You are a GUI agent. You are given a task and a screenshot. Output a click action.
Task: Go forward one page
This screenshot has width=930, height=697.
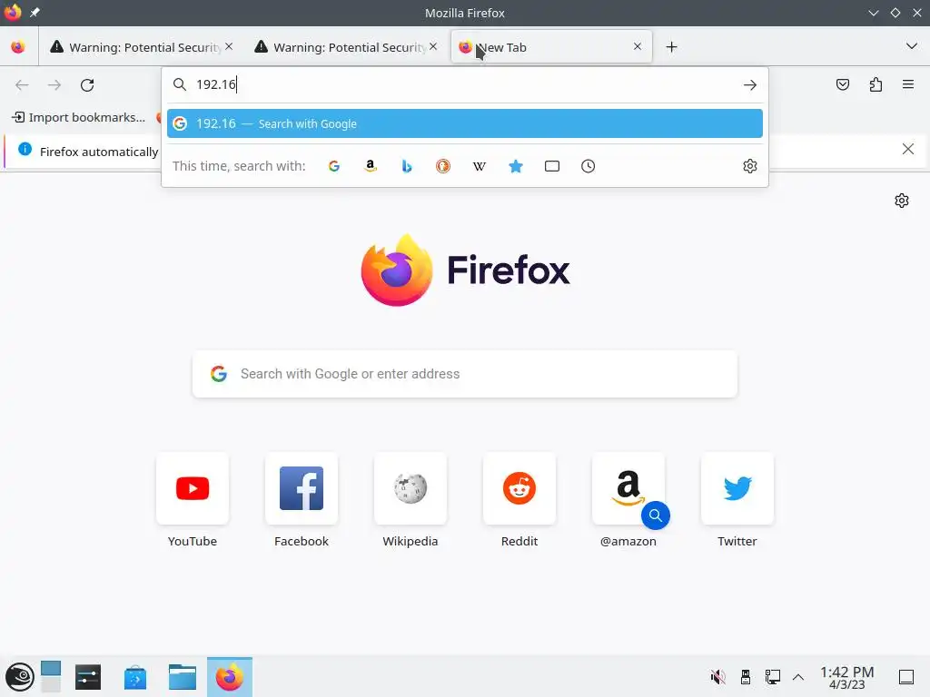[x=54, y=85]
